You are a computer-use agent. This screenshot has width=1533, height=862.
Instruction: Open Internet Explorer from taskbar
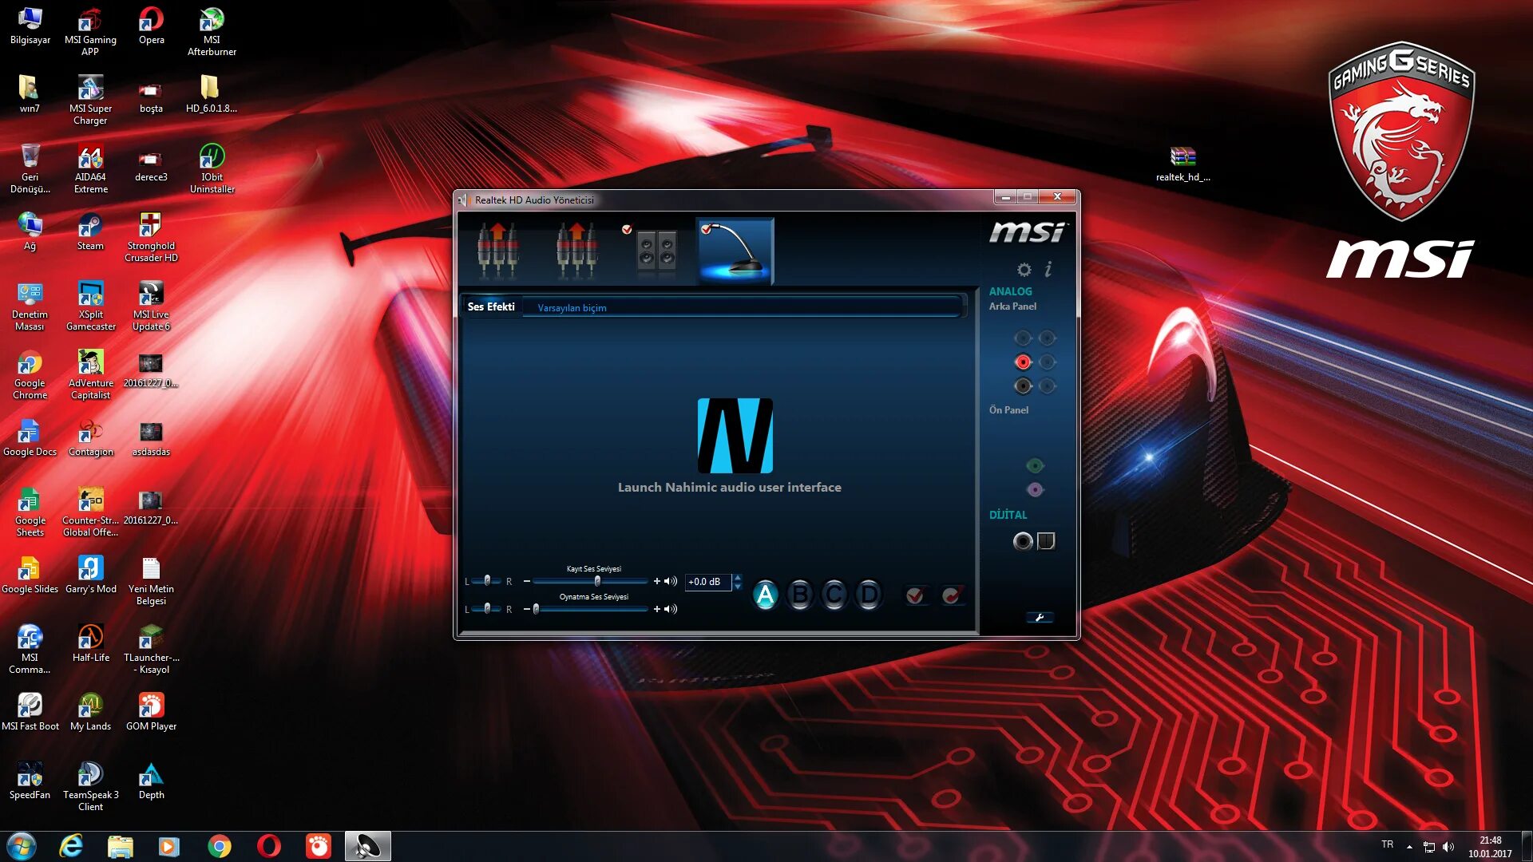click(x=71, y=846)
